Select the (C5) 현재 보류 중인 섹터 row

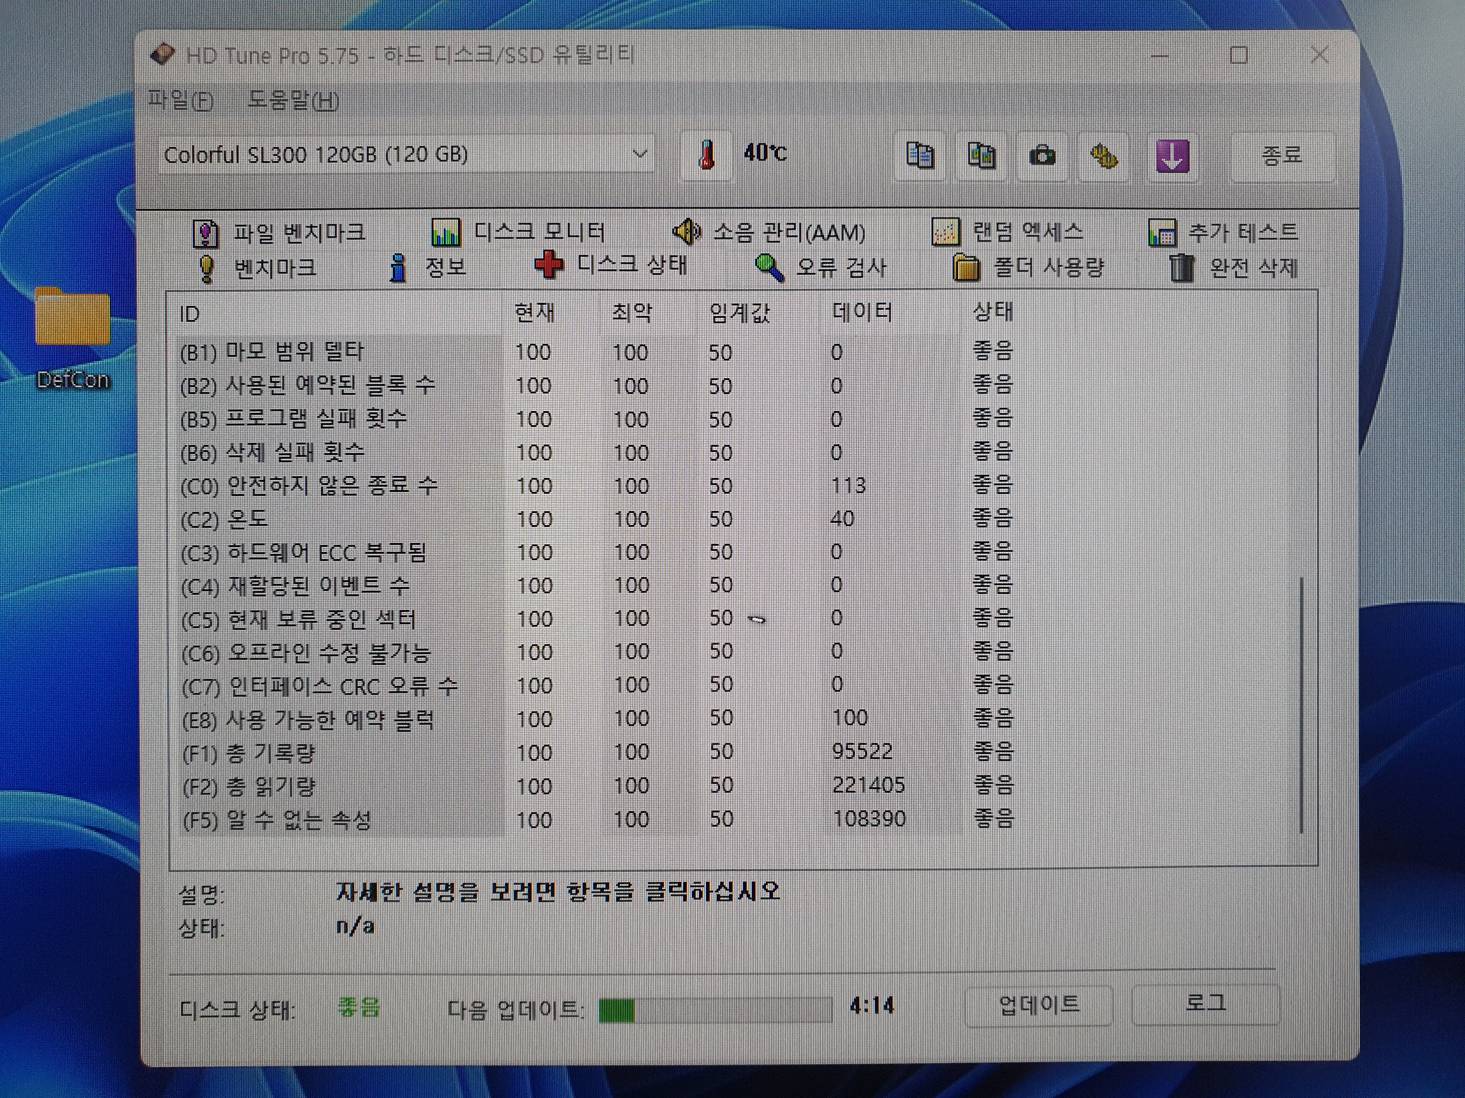596,618
